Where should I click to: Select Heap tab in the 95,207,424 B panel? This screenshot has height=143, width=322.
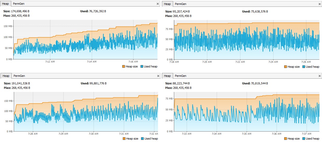[167, 4]
